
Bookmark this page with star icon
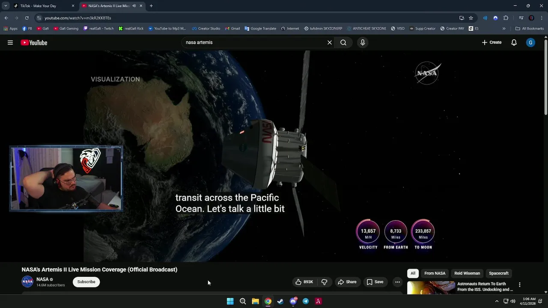tap(471, 18)
